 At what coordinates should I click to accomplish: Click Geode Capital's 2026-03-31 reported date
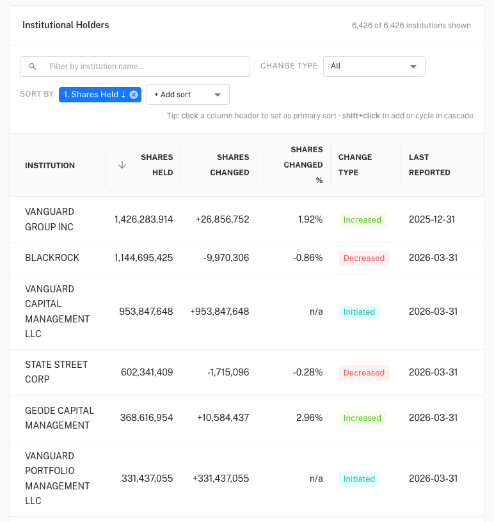(x=433, y=418)
